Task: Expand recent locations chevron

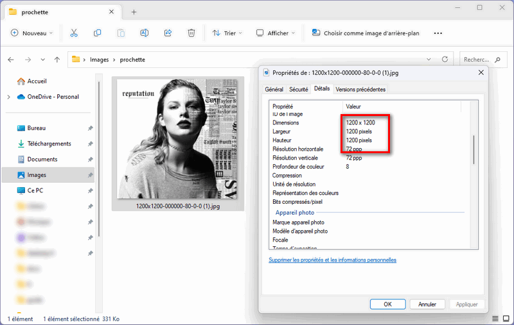Action: point(43,60)
